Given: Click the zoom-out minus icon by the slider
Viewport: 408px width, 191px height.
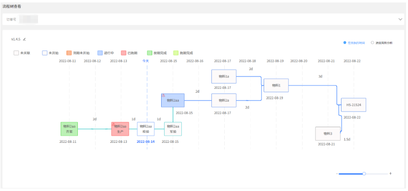Looking at the screenshot, I should [337, 174].
